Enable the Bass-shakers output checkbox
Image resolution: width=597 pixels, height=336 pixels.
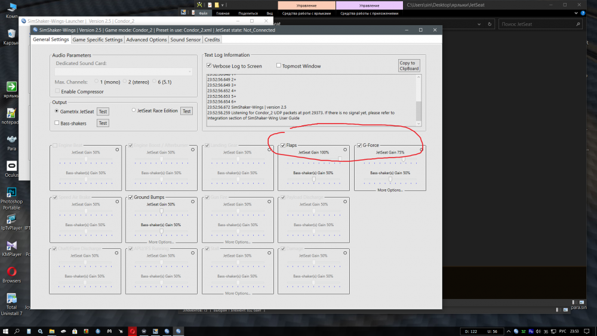pyautogui.click(x=57, y=123)
